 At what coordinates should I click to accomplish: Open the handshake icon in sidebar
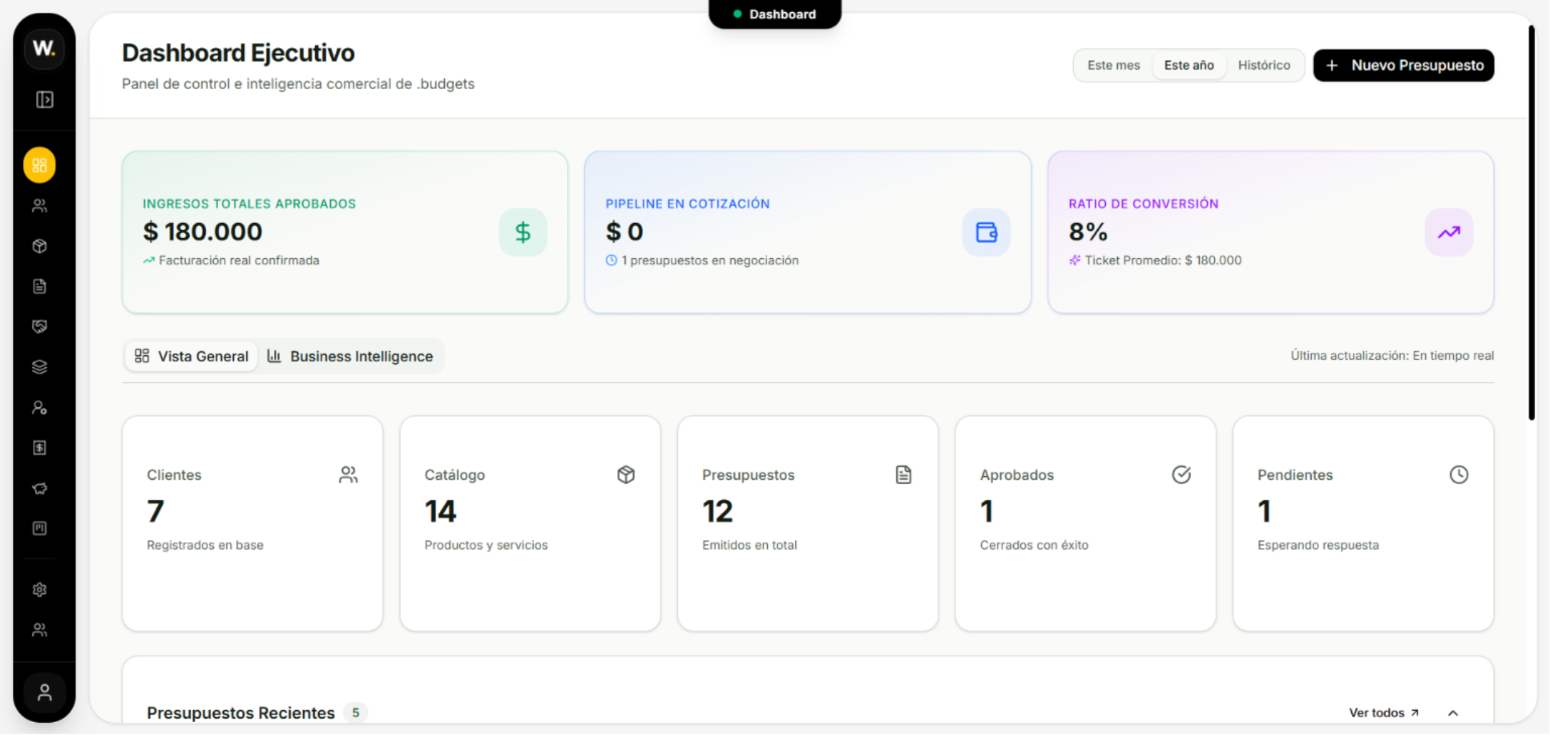pyautogui.click(x=39, y=326)
